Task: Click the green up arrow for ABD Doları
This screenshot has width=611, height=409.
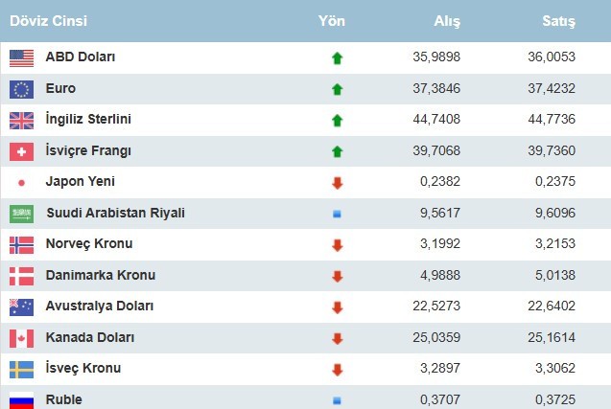Action: coord(337,58)
